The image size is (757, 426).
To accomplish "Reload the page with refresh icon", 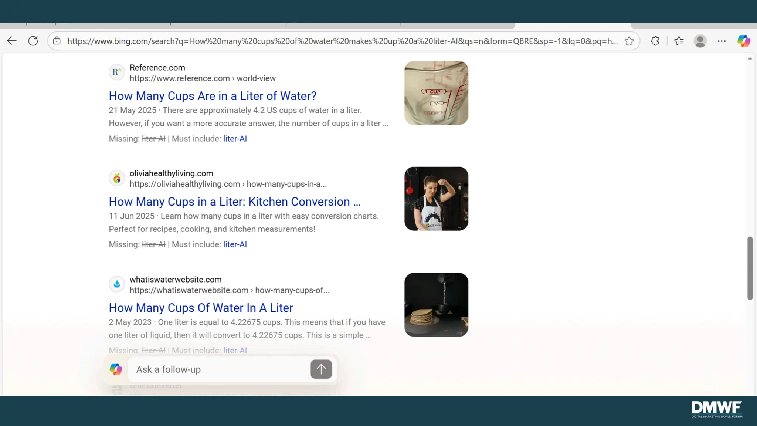I will [x=33, y=41].
